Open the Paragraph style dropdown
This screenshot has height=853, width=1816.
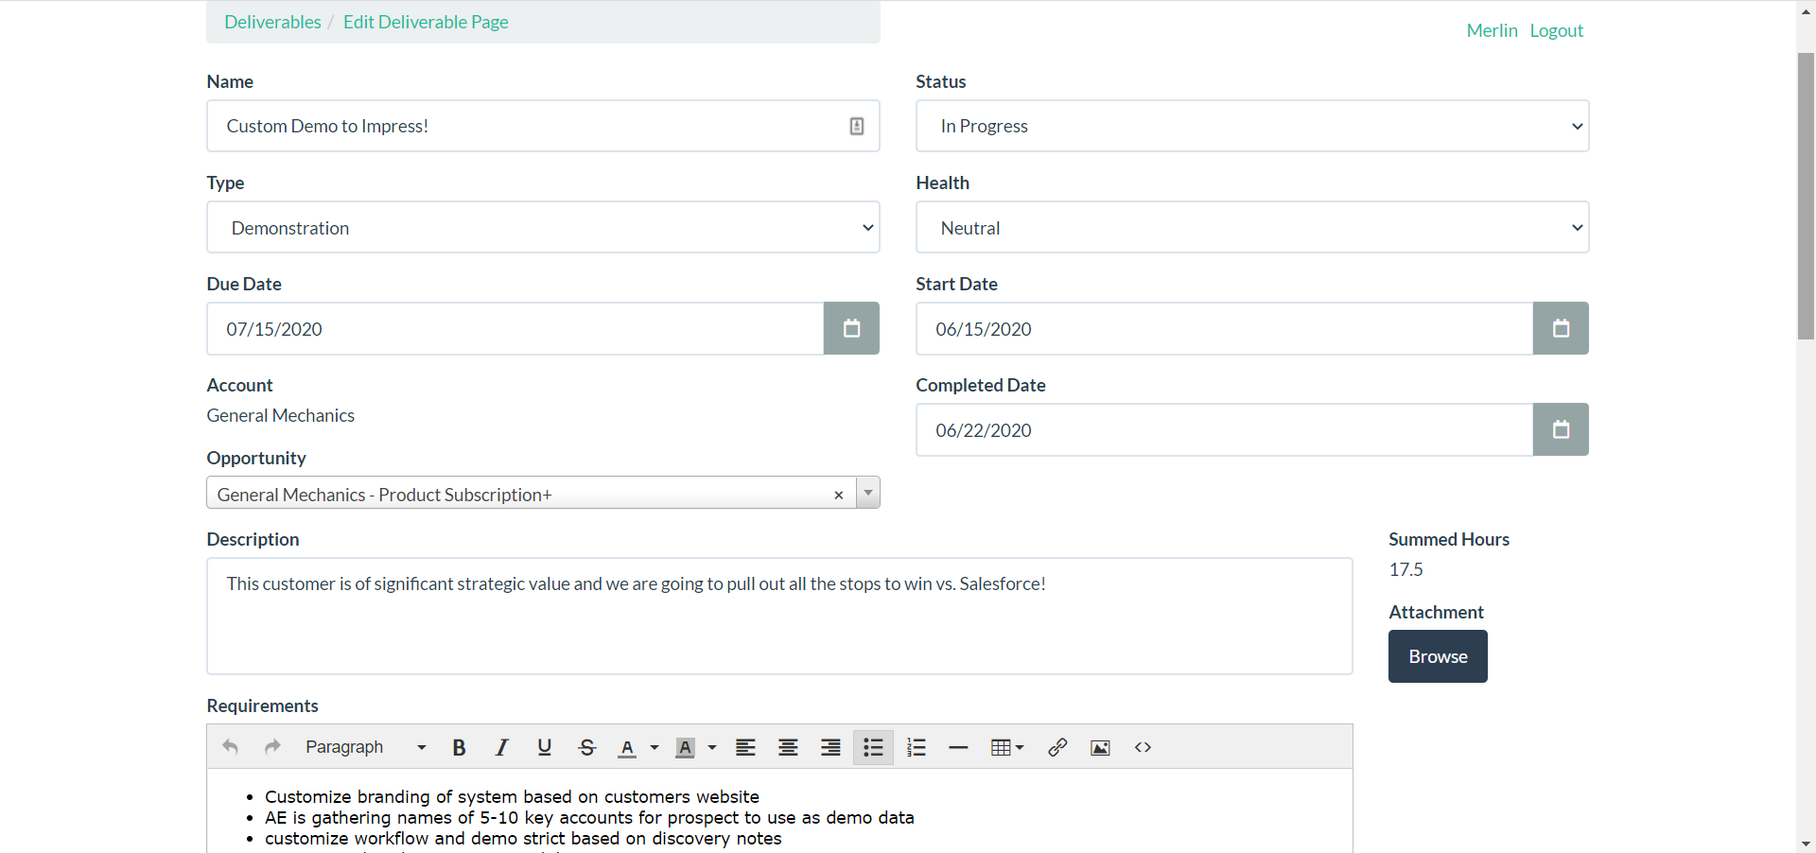pos(365,747)
